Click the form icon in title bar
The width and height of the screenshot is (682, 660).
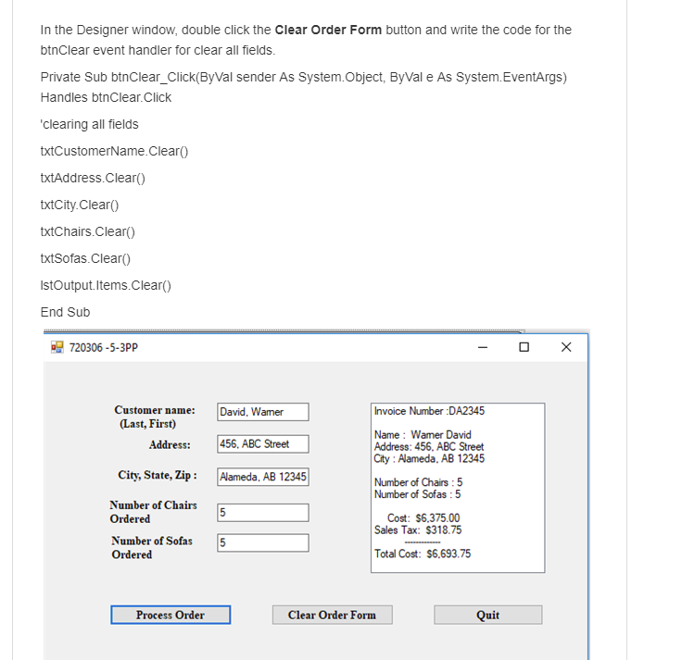[x=57, y=347]
